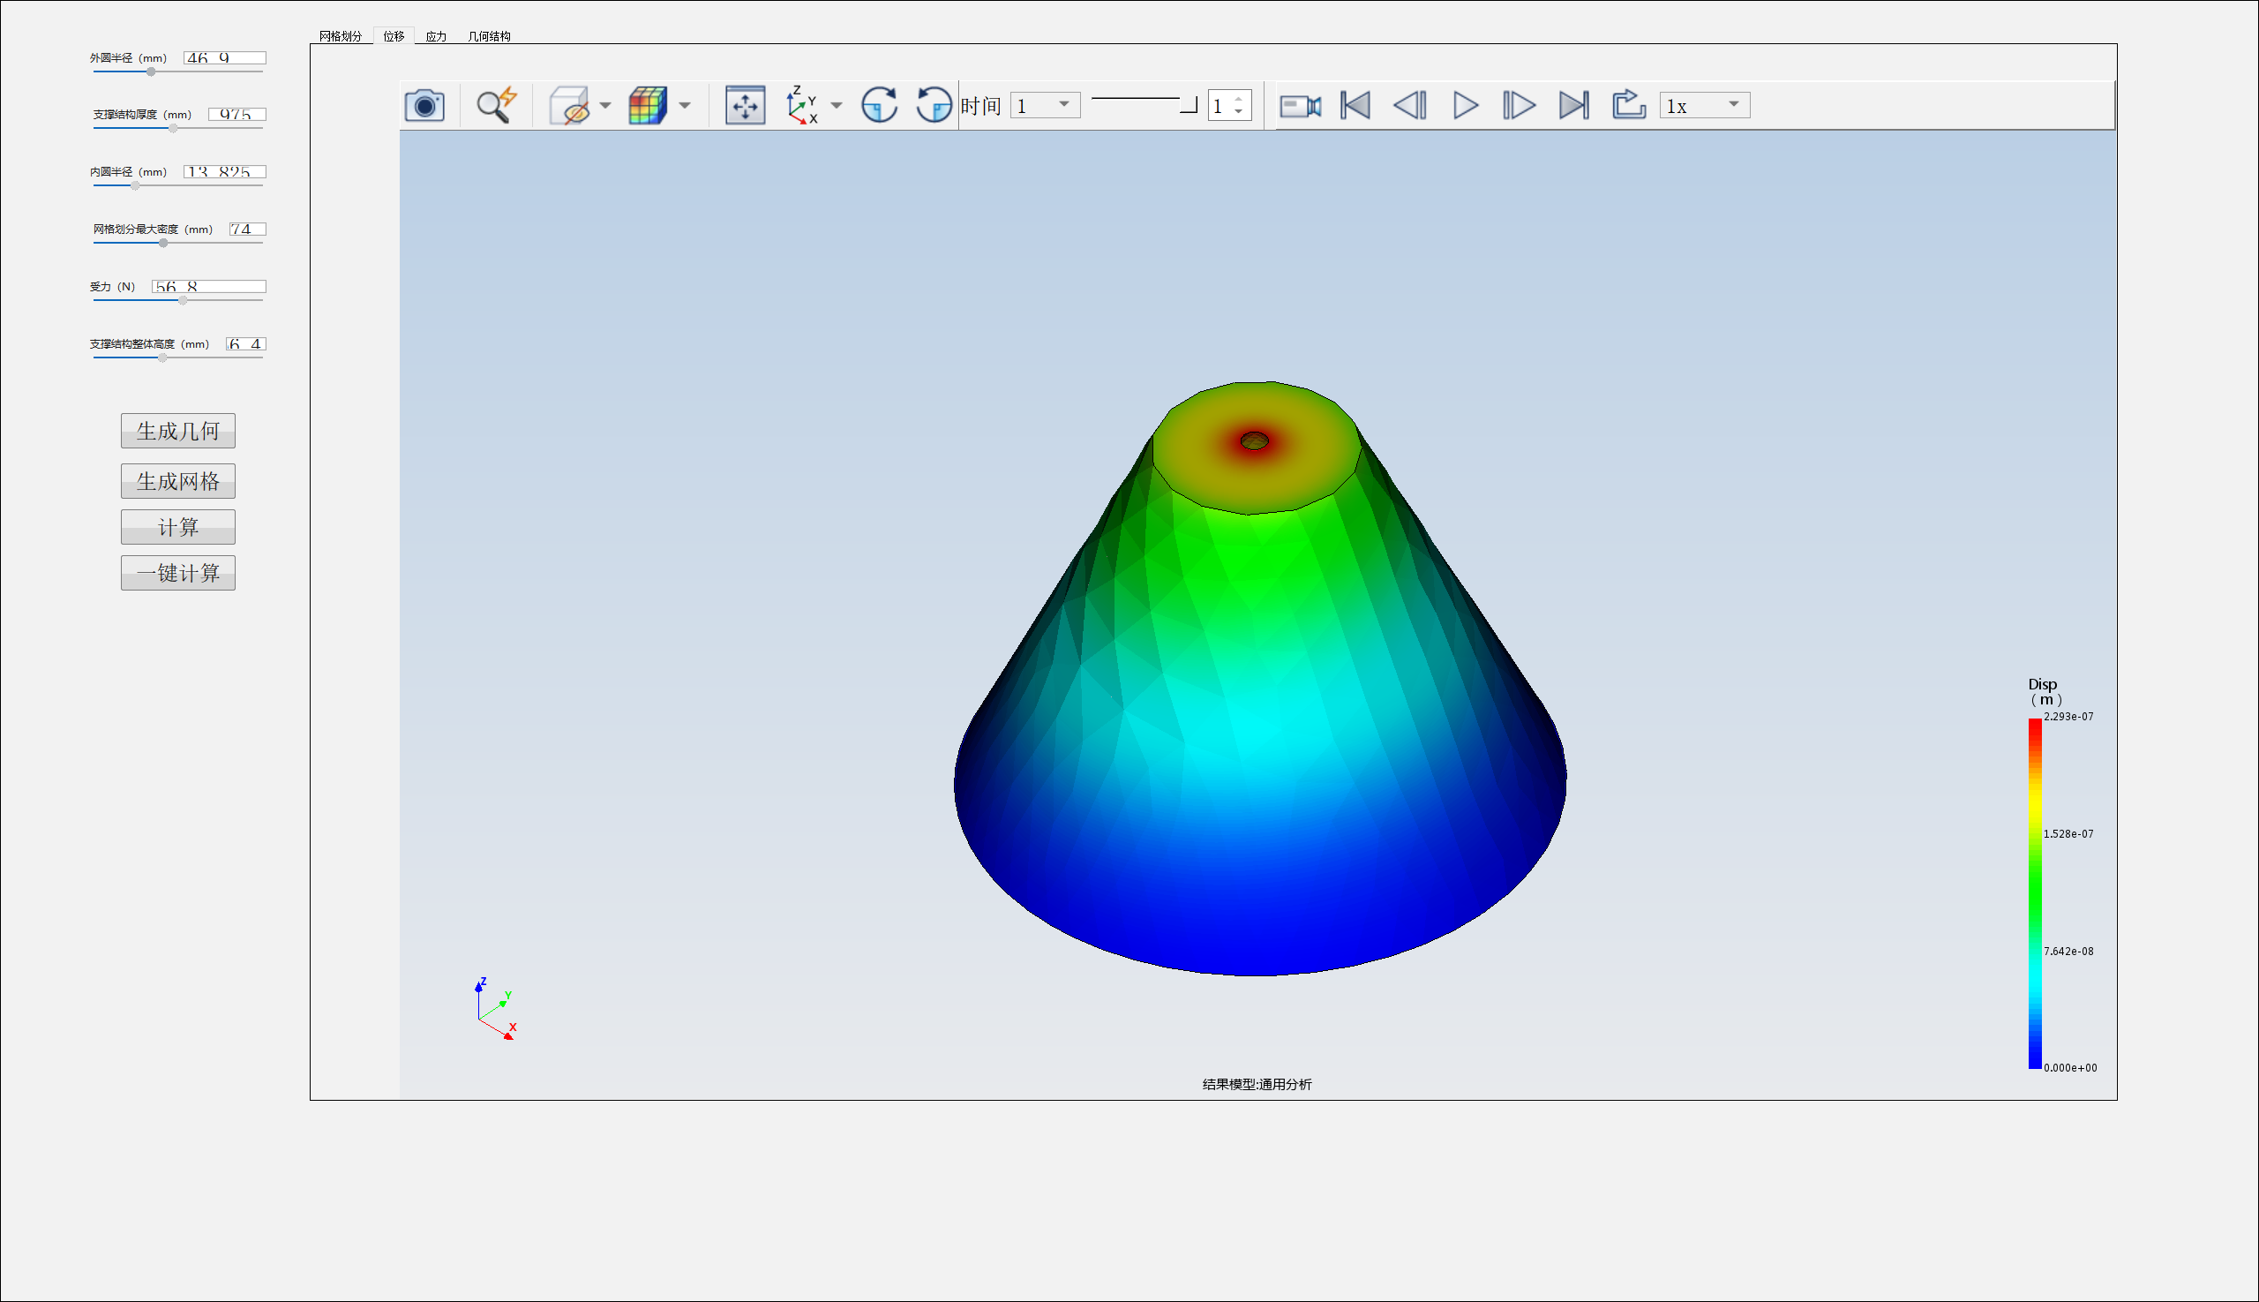
Task: Open the colored cube dropdown arrow
Action: (x=685, y=106)
